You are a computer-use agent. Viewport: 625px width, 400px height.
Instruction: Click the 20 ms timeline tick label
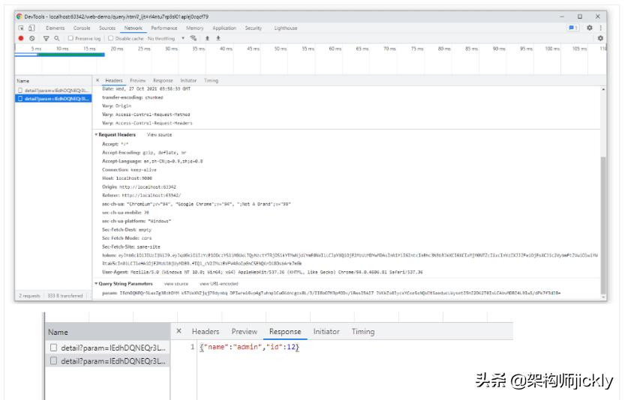click(117, 49)
